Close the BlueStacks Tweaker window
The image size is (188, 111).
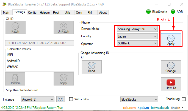tap(182, 4)
